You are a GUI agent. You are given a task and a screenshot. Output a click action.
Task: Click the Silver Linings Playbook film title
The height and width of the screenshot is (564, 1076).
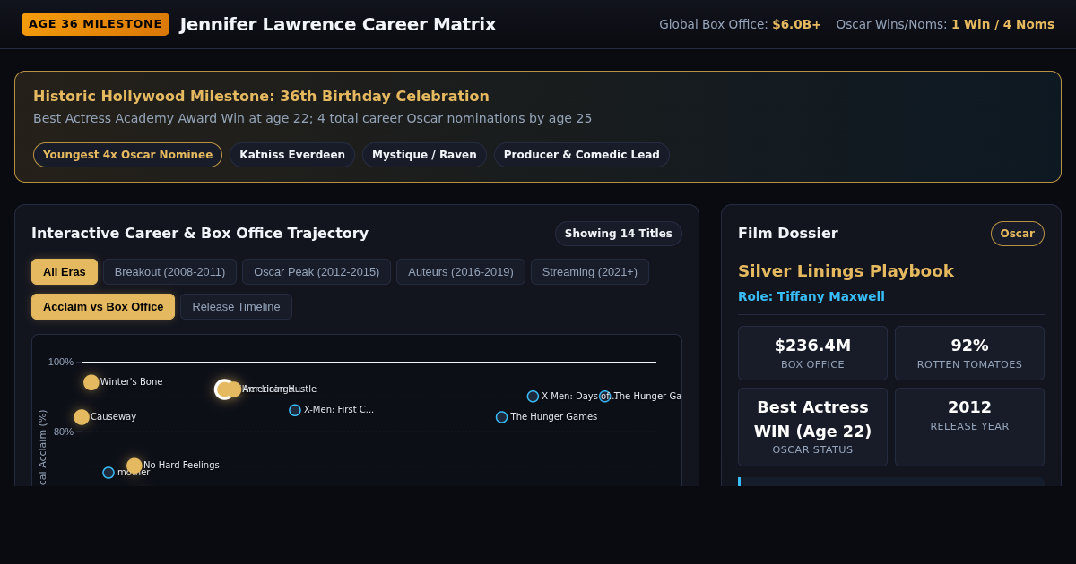pyautogui.click(x=846, y=271)
